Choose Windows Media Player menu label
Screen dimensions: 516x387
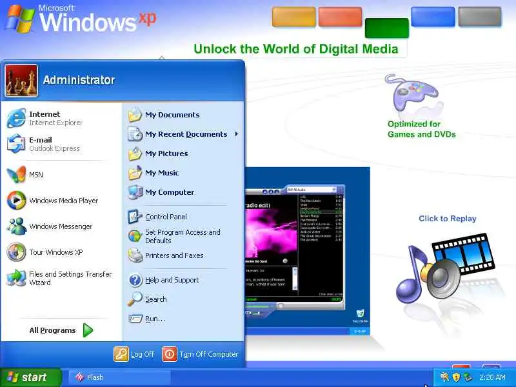point(64,201)
